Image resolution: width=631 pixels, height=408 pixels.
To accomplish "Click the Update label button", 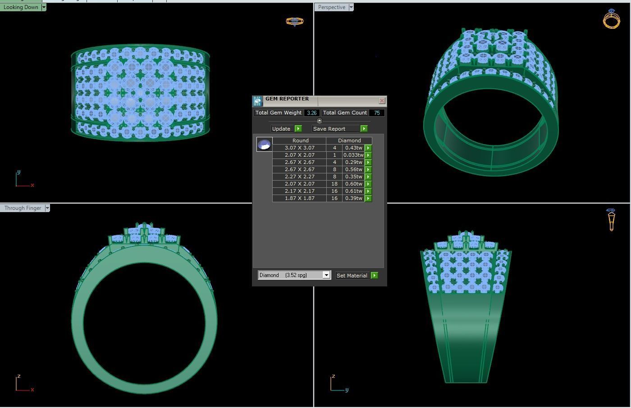I will 282,129.
